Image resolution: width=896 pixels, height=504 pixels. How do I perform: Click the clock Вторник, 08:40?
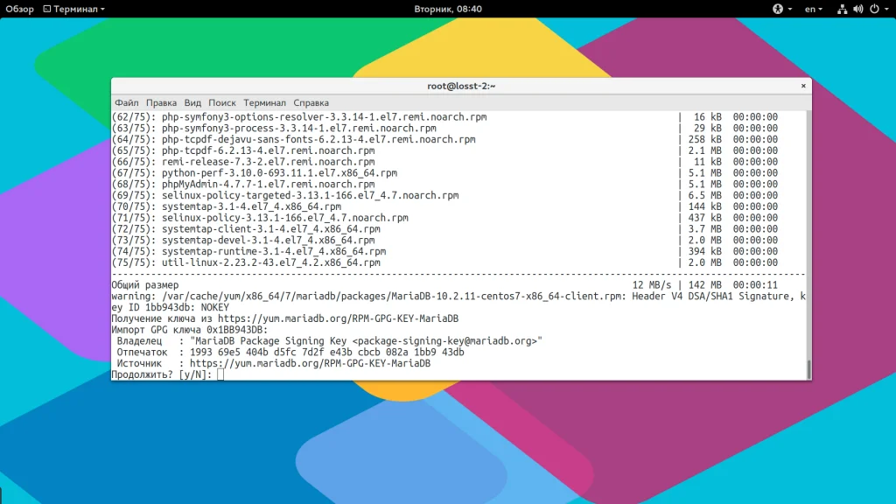click(x=447, y=9)
